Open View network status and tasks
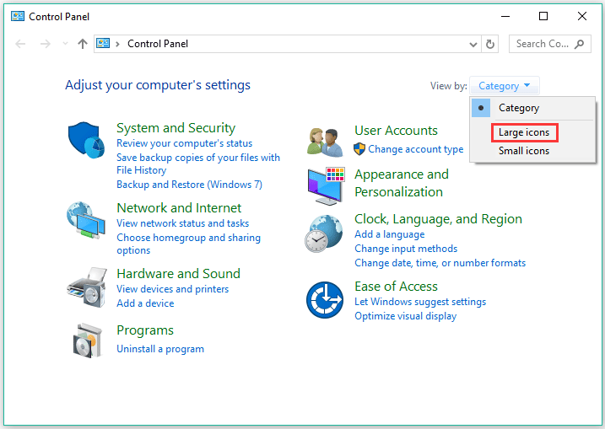Image resolution: width=605 pixels, height=429 pixels. tap(183, 223)
